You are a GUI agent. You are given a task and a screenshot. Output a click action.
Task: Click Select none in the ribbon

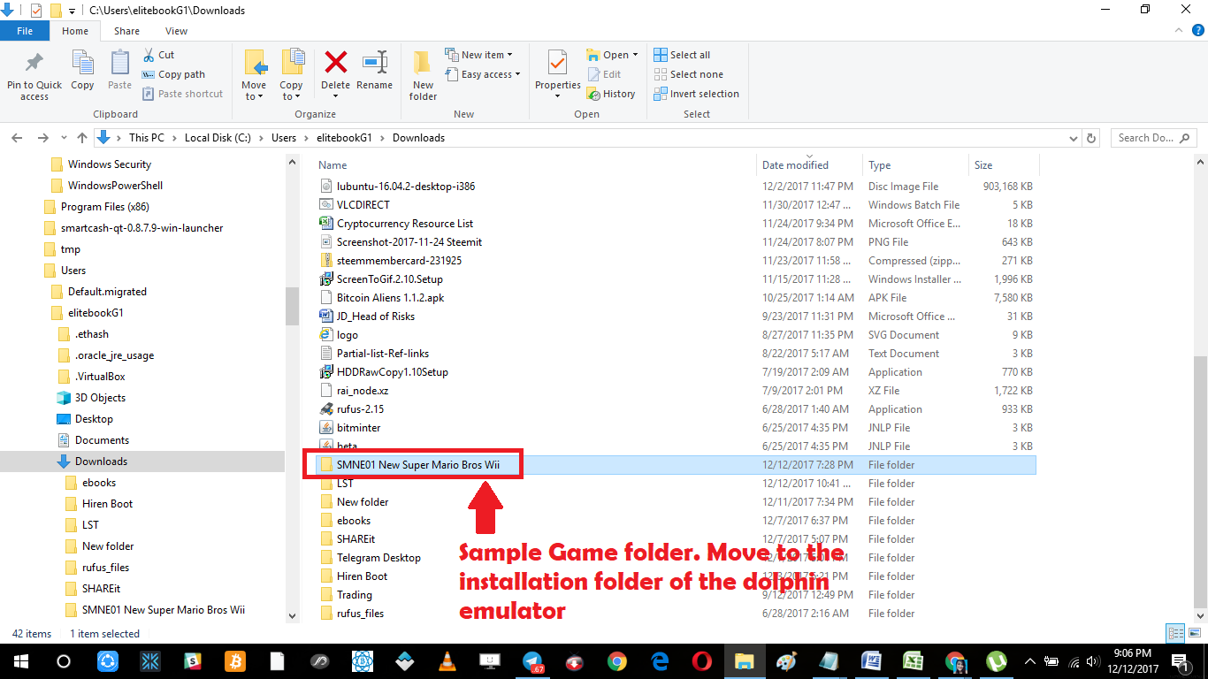[688, 74]
